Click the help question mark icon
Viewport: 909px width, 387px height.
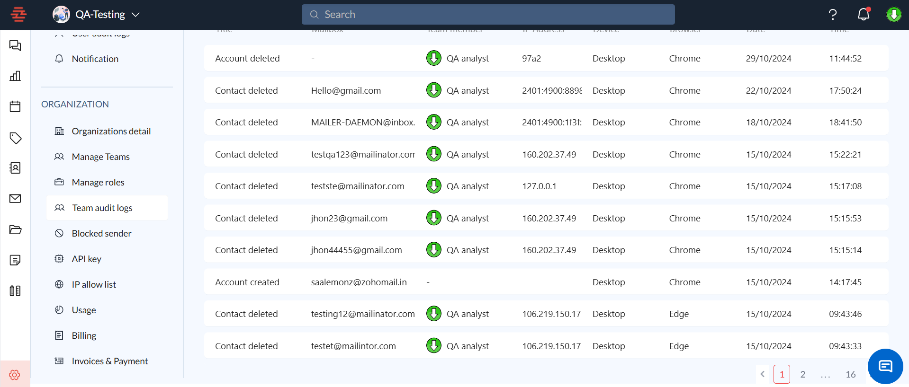point(833,15)
